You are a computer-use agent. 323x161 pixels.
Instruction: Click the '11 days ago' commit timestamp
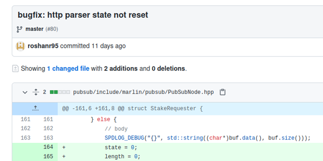coord(108,46)
